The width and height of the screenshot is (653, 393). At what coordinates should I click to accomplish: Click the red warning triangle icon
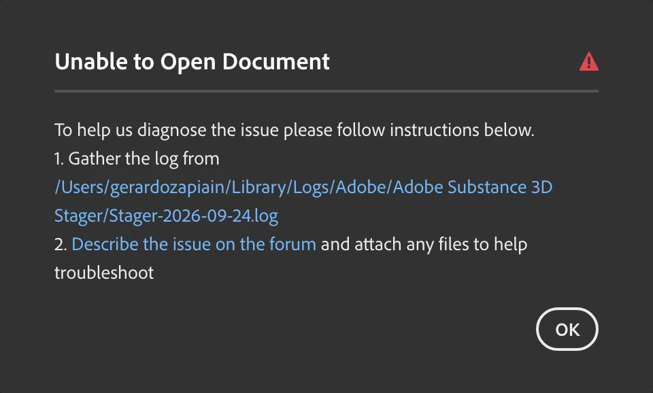[589, 62]
